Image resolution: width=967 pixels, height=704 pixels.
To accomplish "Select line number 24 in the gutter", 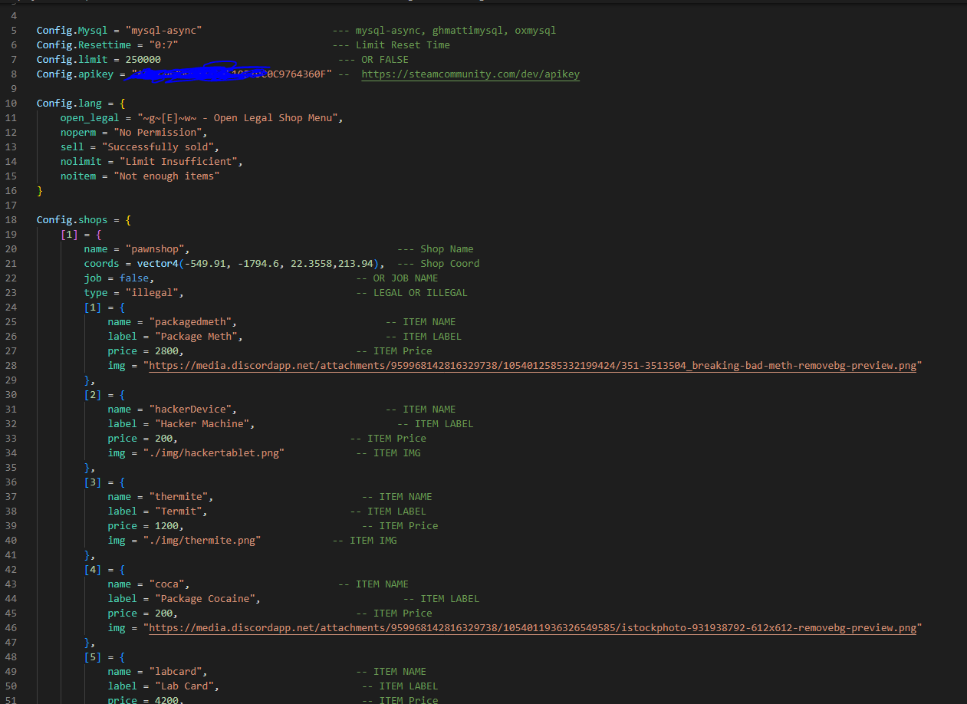I will pos(14,308).
